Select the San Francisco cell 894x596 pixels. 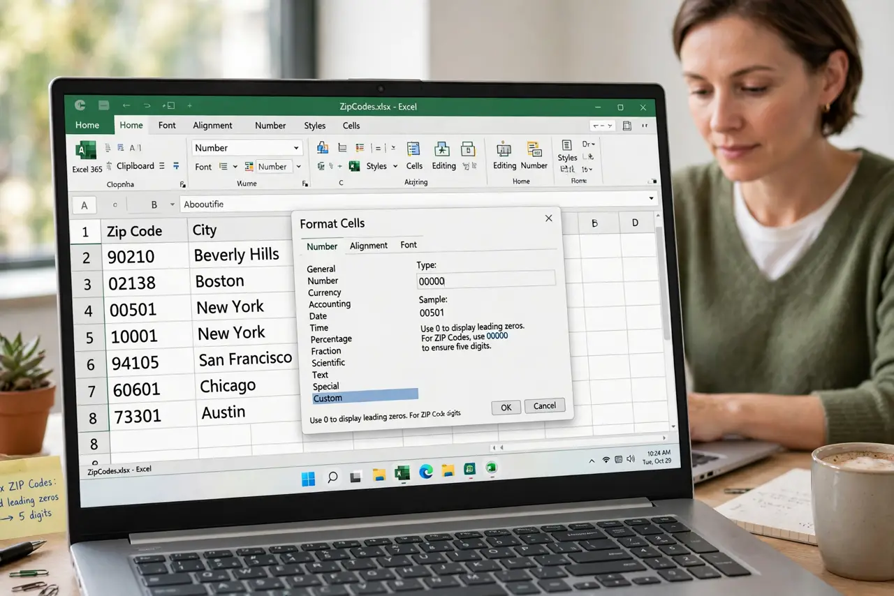(245, 359)
